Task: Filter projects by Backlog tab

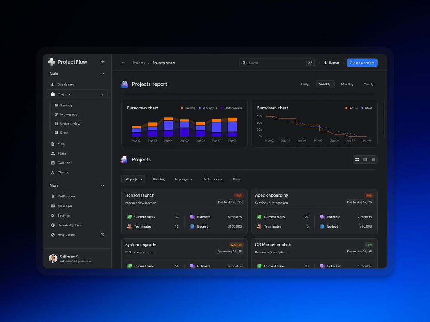Action: [159, 179]
